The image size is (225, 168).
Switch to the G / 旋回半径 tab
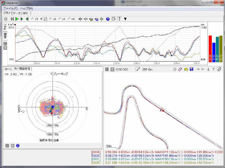point(22,69)
